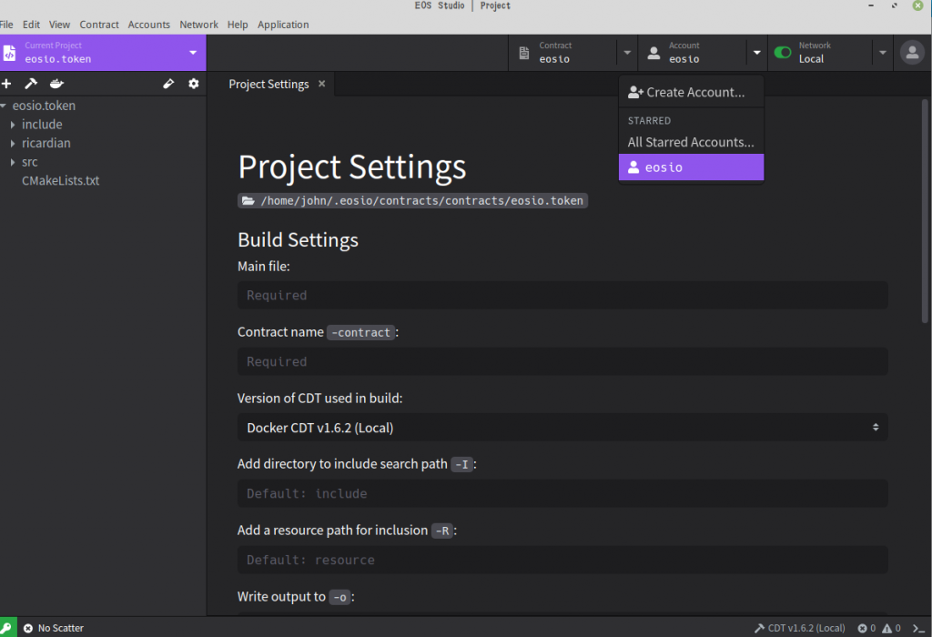932x637 pixels.
Task: Open the Current Project dropdown
Action: (192, 53)
